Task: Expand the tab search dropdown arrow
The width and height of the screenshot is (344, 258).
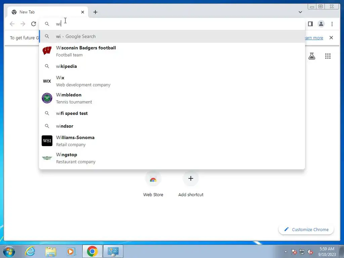Action: (x=300, y=12)
